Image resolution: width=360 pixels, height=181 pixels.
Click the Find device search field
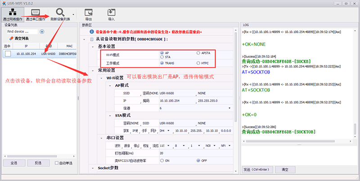coord(21,32)
